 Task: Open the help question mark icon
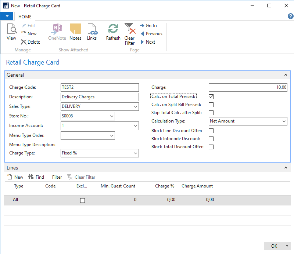[x=290, y=16]
